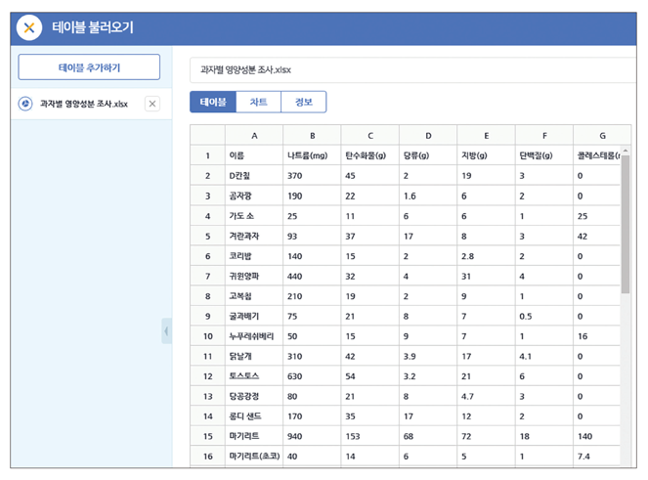Click the 이름 header cell
Screen dimensions: 648x480
pos(254,155)
